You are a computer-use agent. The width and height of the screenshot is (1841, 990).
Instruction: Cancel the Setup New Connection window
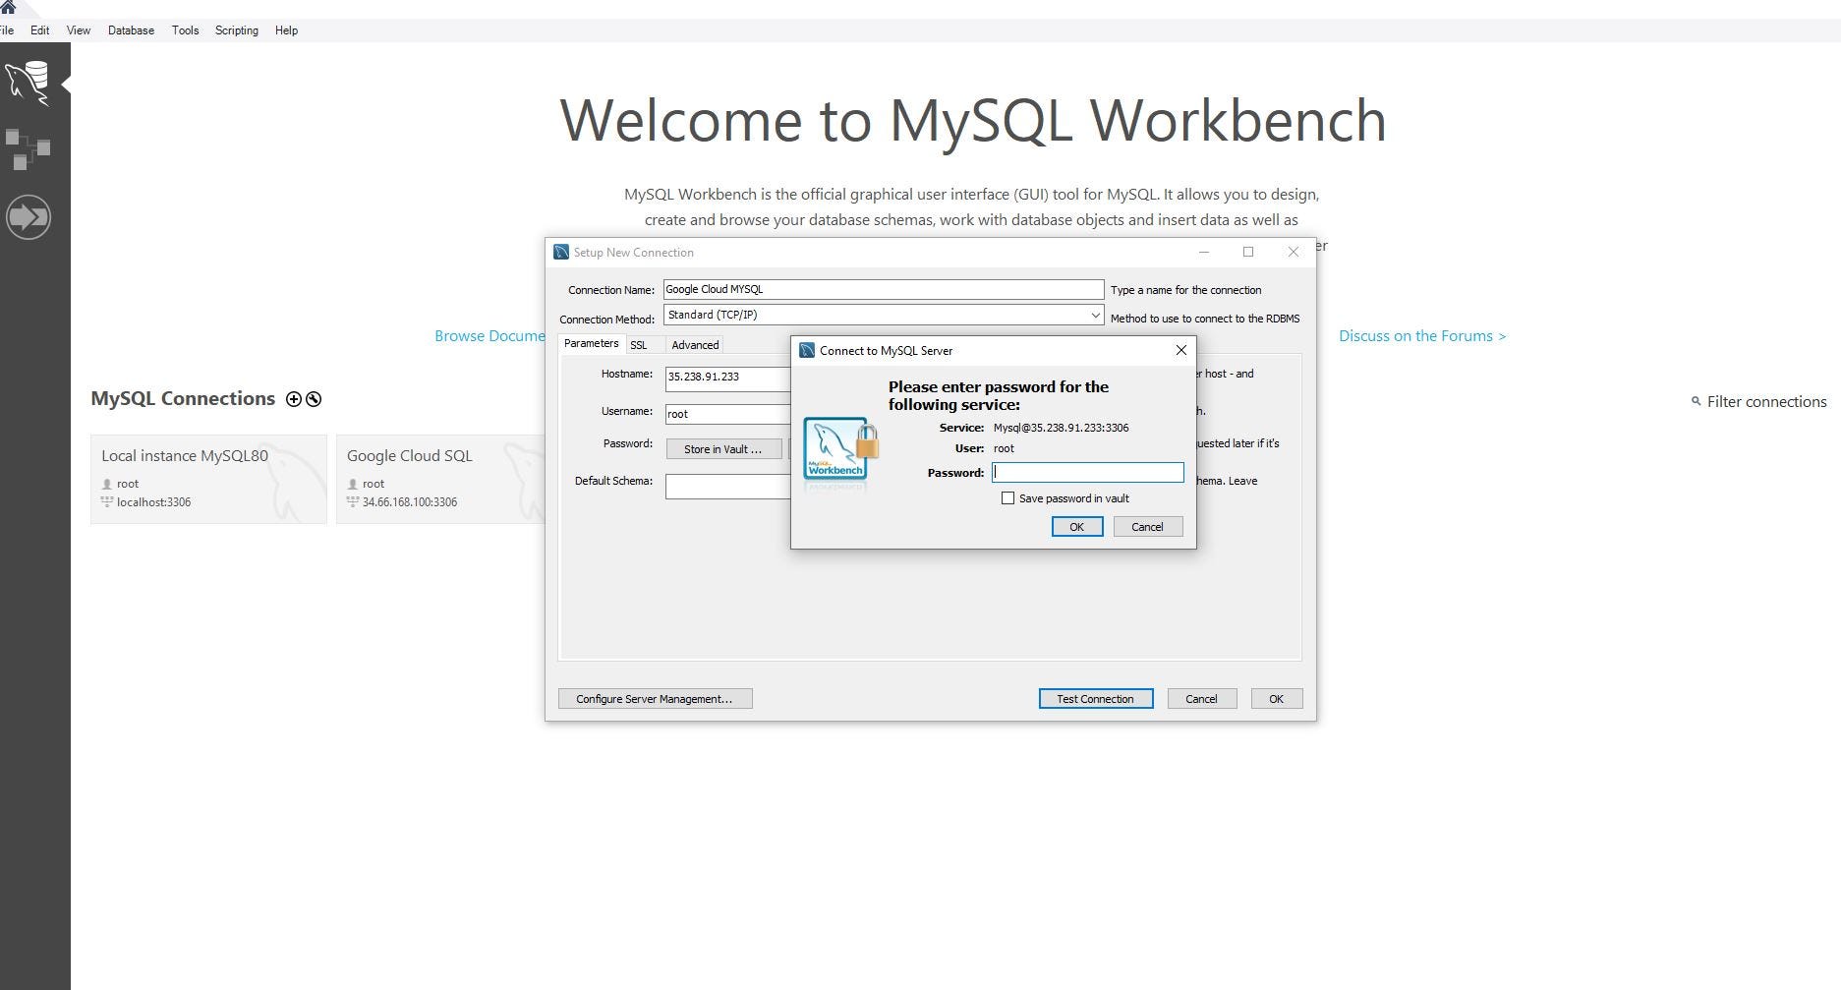[x=1201, y=699]
